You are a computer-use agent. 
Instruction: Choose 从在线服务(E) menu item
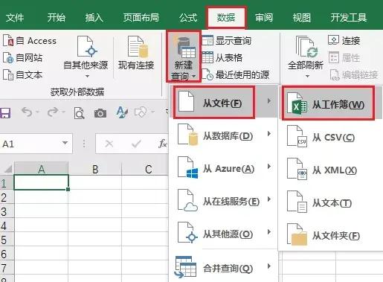(223, 201)
